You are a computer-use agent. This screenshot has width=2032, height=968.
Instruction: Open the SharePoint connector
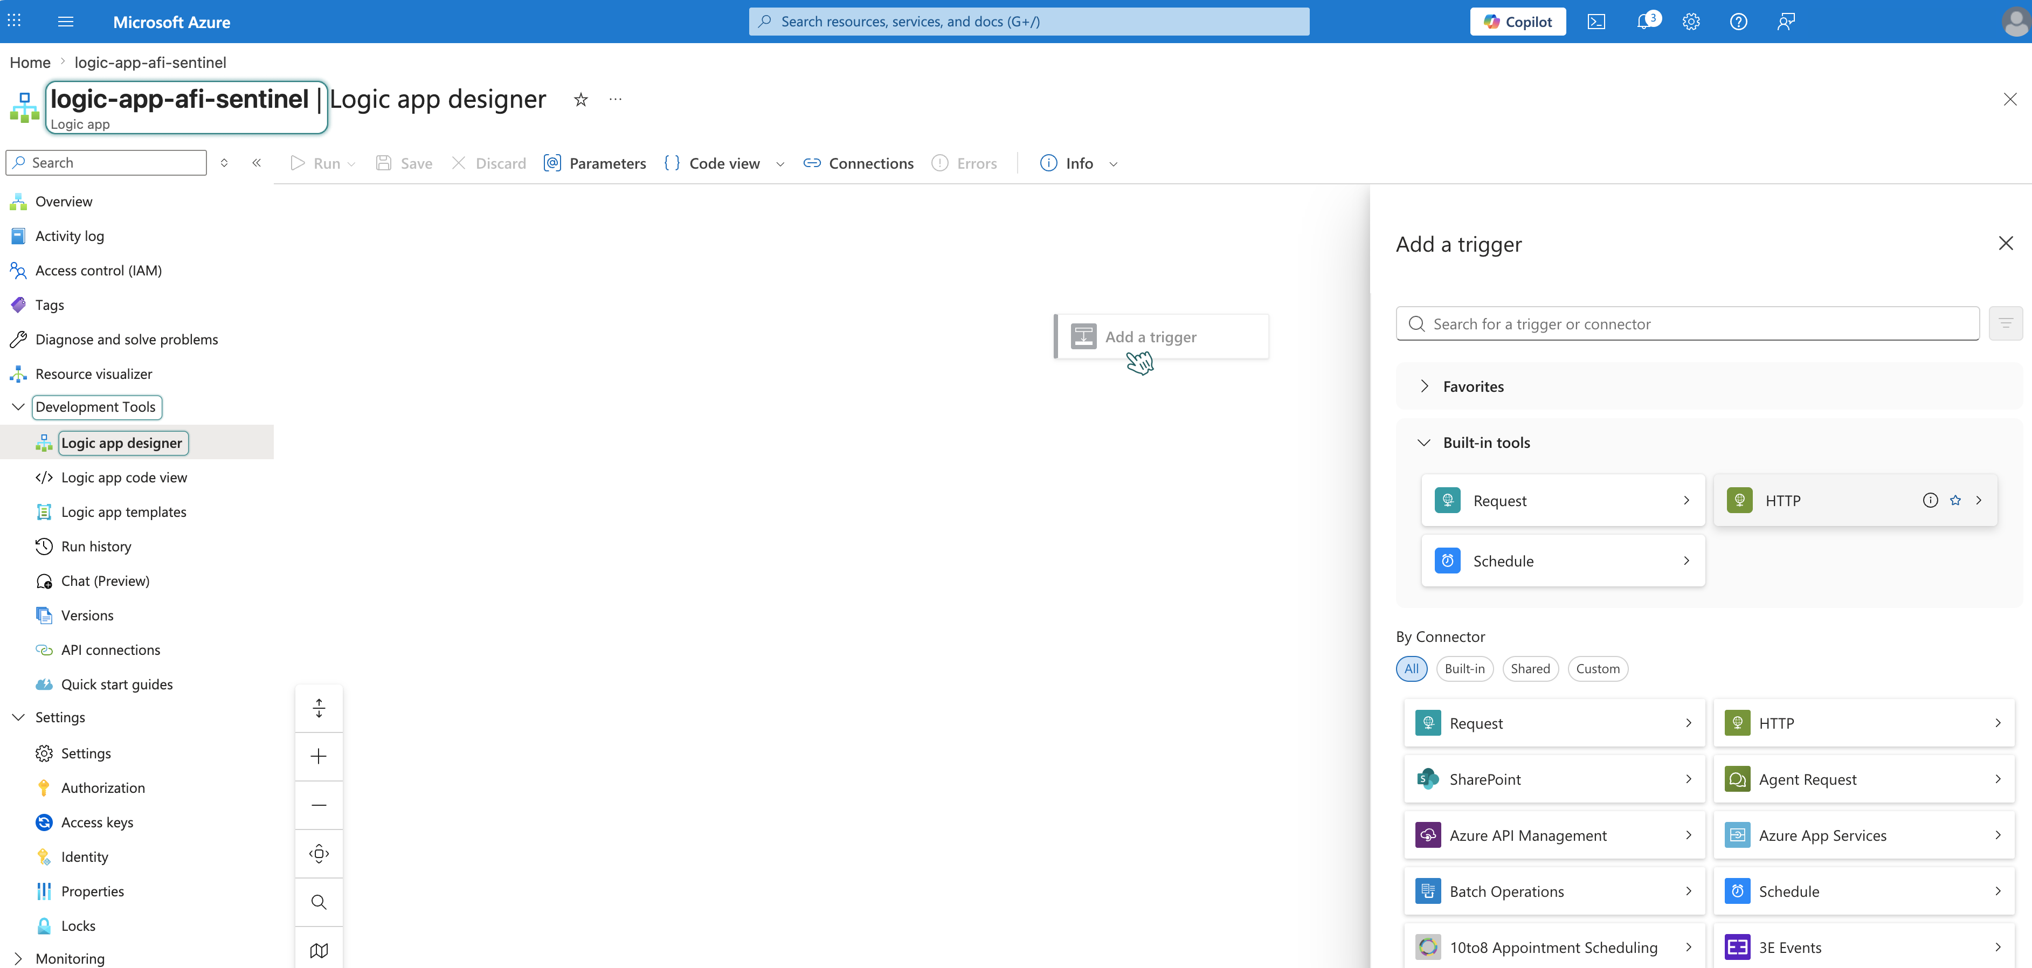[x=1554, y=779]
